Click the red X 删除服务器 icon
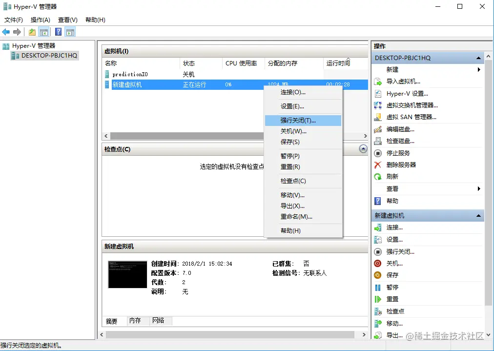Viewport: 494px width, 351px height. coord(378,165)
